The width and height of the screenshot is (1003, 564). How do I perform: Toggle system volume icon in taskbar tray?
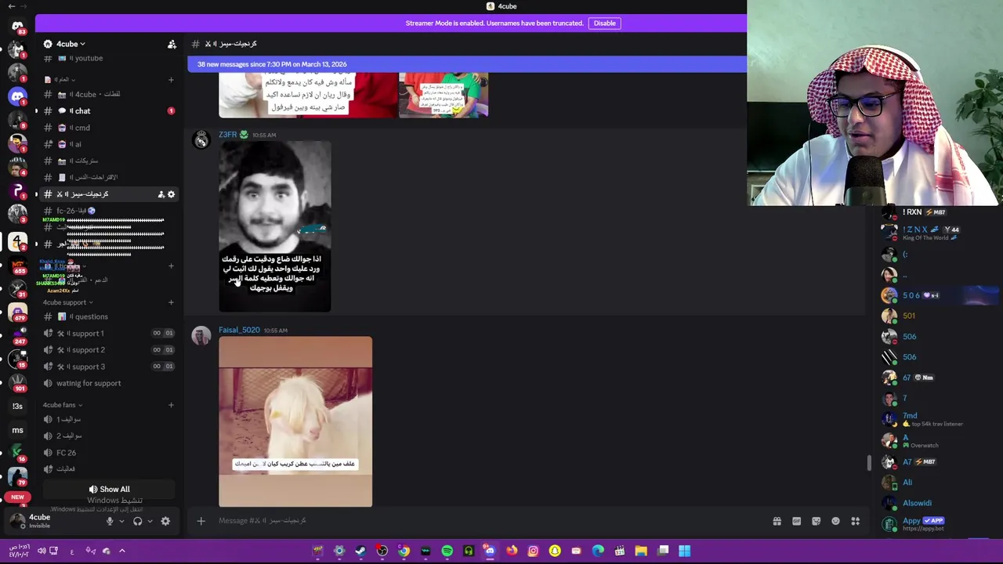click(42, 551)
